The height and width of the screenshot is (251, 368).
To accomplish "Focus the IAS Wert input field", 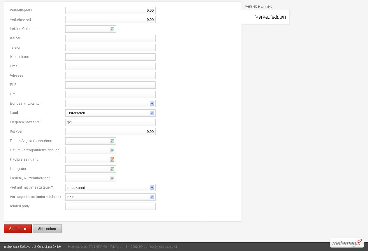I will pyautogui.click(x=110, y=131).
